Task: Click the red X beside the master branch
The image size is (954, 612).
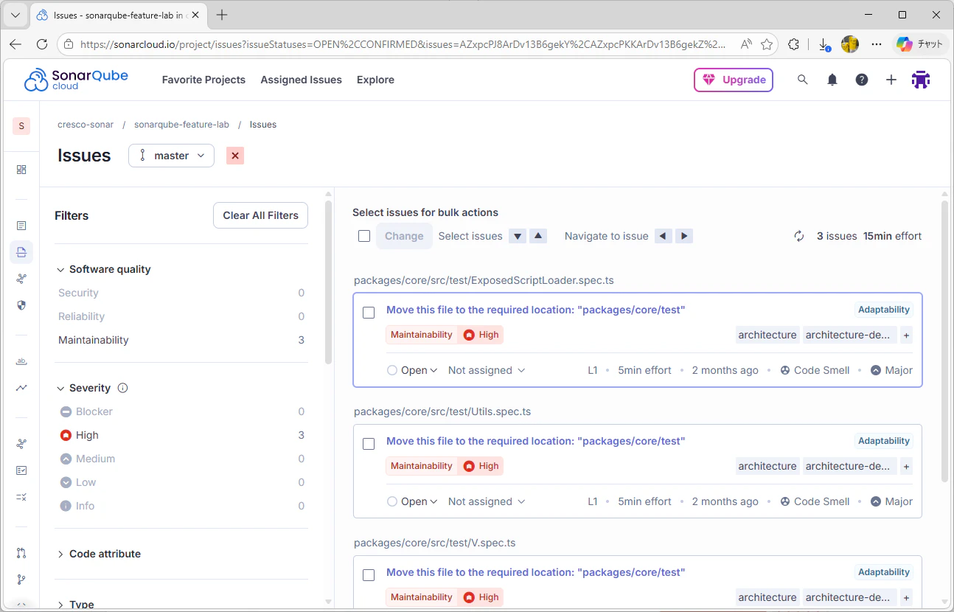Action: point(235,156)
